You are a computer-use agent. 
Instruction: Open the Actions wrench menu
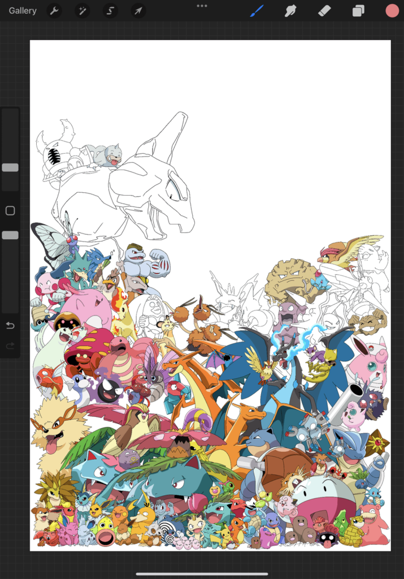pos(54,11)
